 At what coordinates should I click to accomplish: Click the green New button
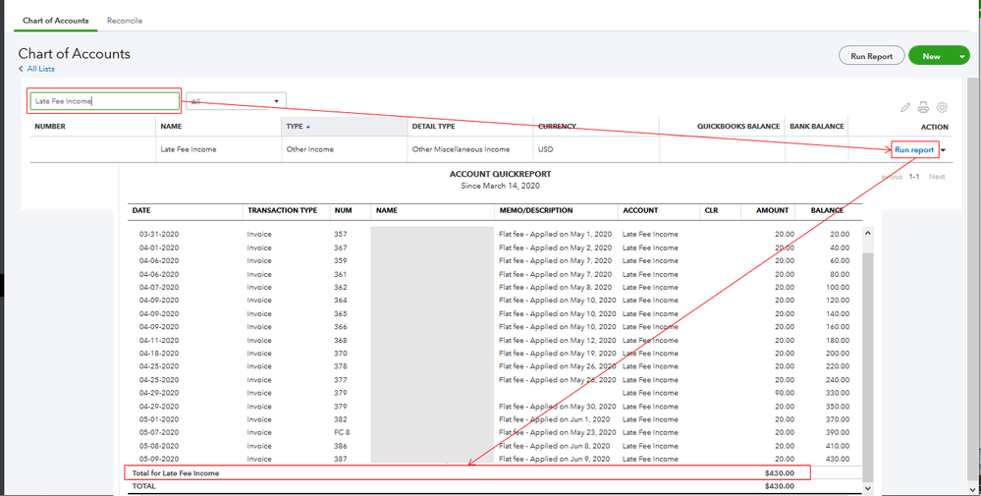[931, 56]
